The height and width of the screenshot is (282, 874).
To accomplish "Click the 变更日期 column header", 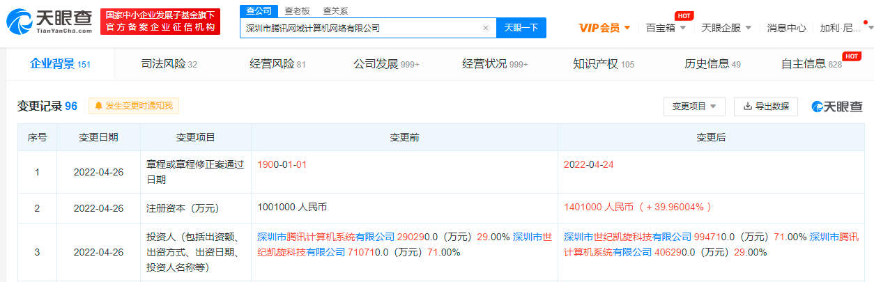I will click(x=98, y=138).
